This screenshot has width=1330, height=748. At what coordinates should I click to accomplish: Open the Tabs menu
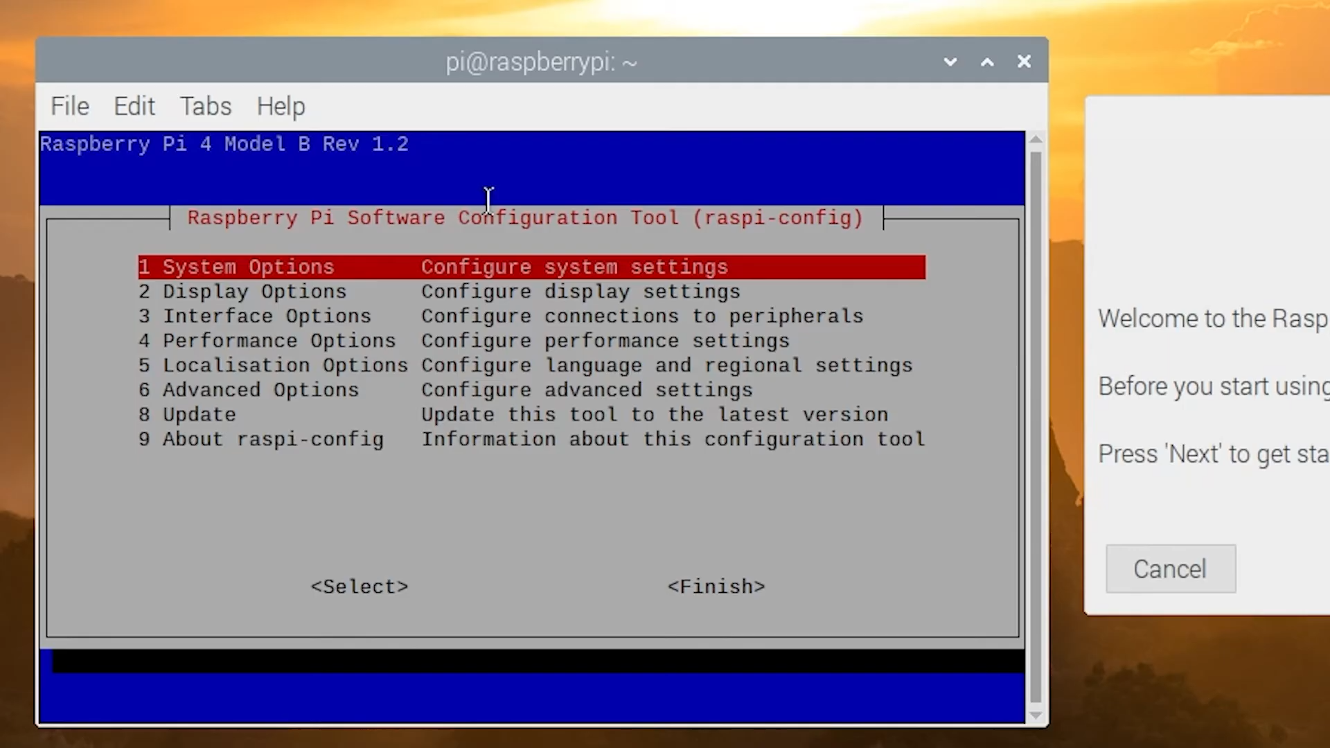click(205, 106)
